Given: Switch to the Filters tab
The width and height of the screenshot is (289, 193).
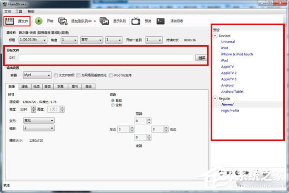Looking at the screenshot, I should tap(25, 87).
